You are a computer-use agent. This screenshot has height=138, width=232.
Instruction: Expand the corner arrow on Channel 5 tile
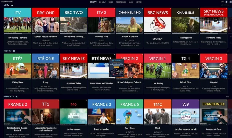pyautogui.click(x=198, y=9)
